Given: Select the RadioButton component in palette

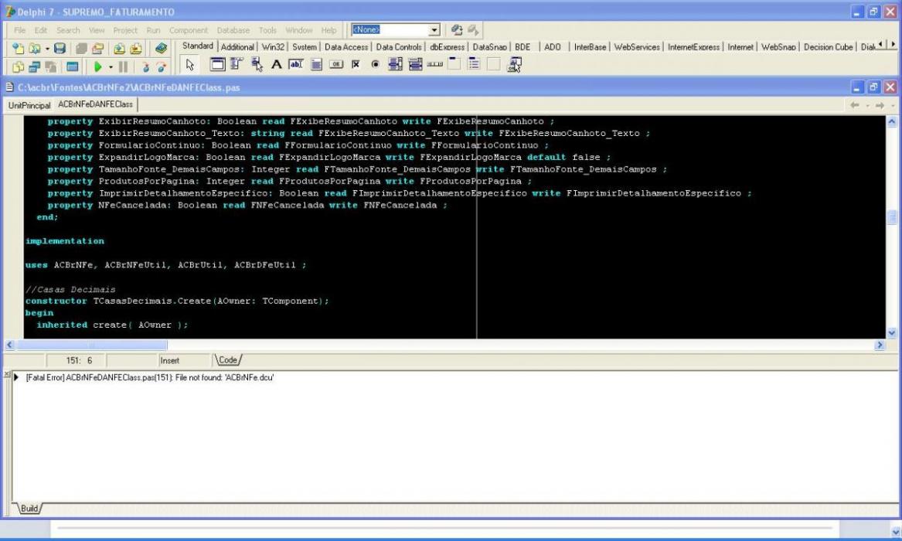Looking at the screenshot, I should click(375, 65).
